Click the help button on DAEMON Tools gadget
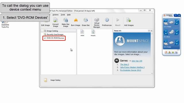 [176, 15]
